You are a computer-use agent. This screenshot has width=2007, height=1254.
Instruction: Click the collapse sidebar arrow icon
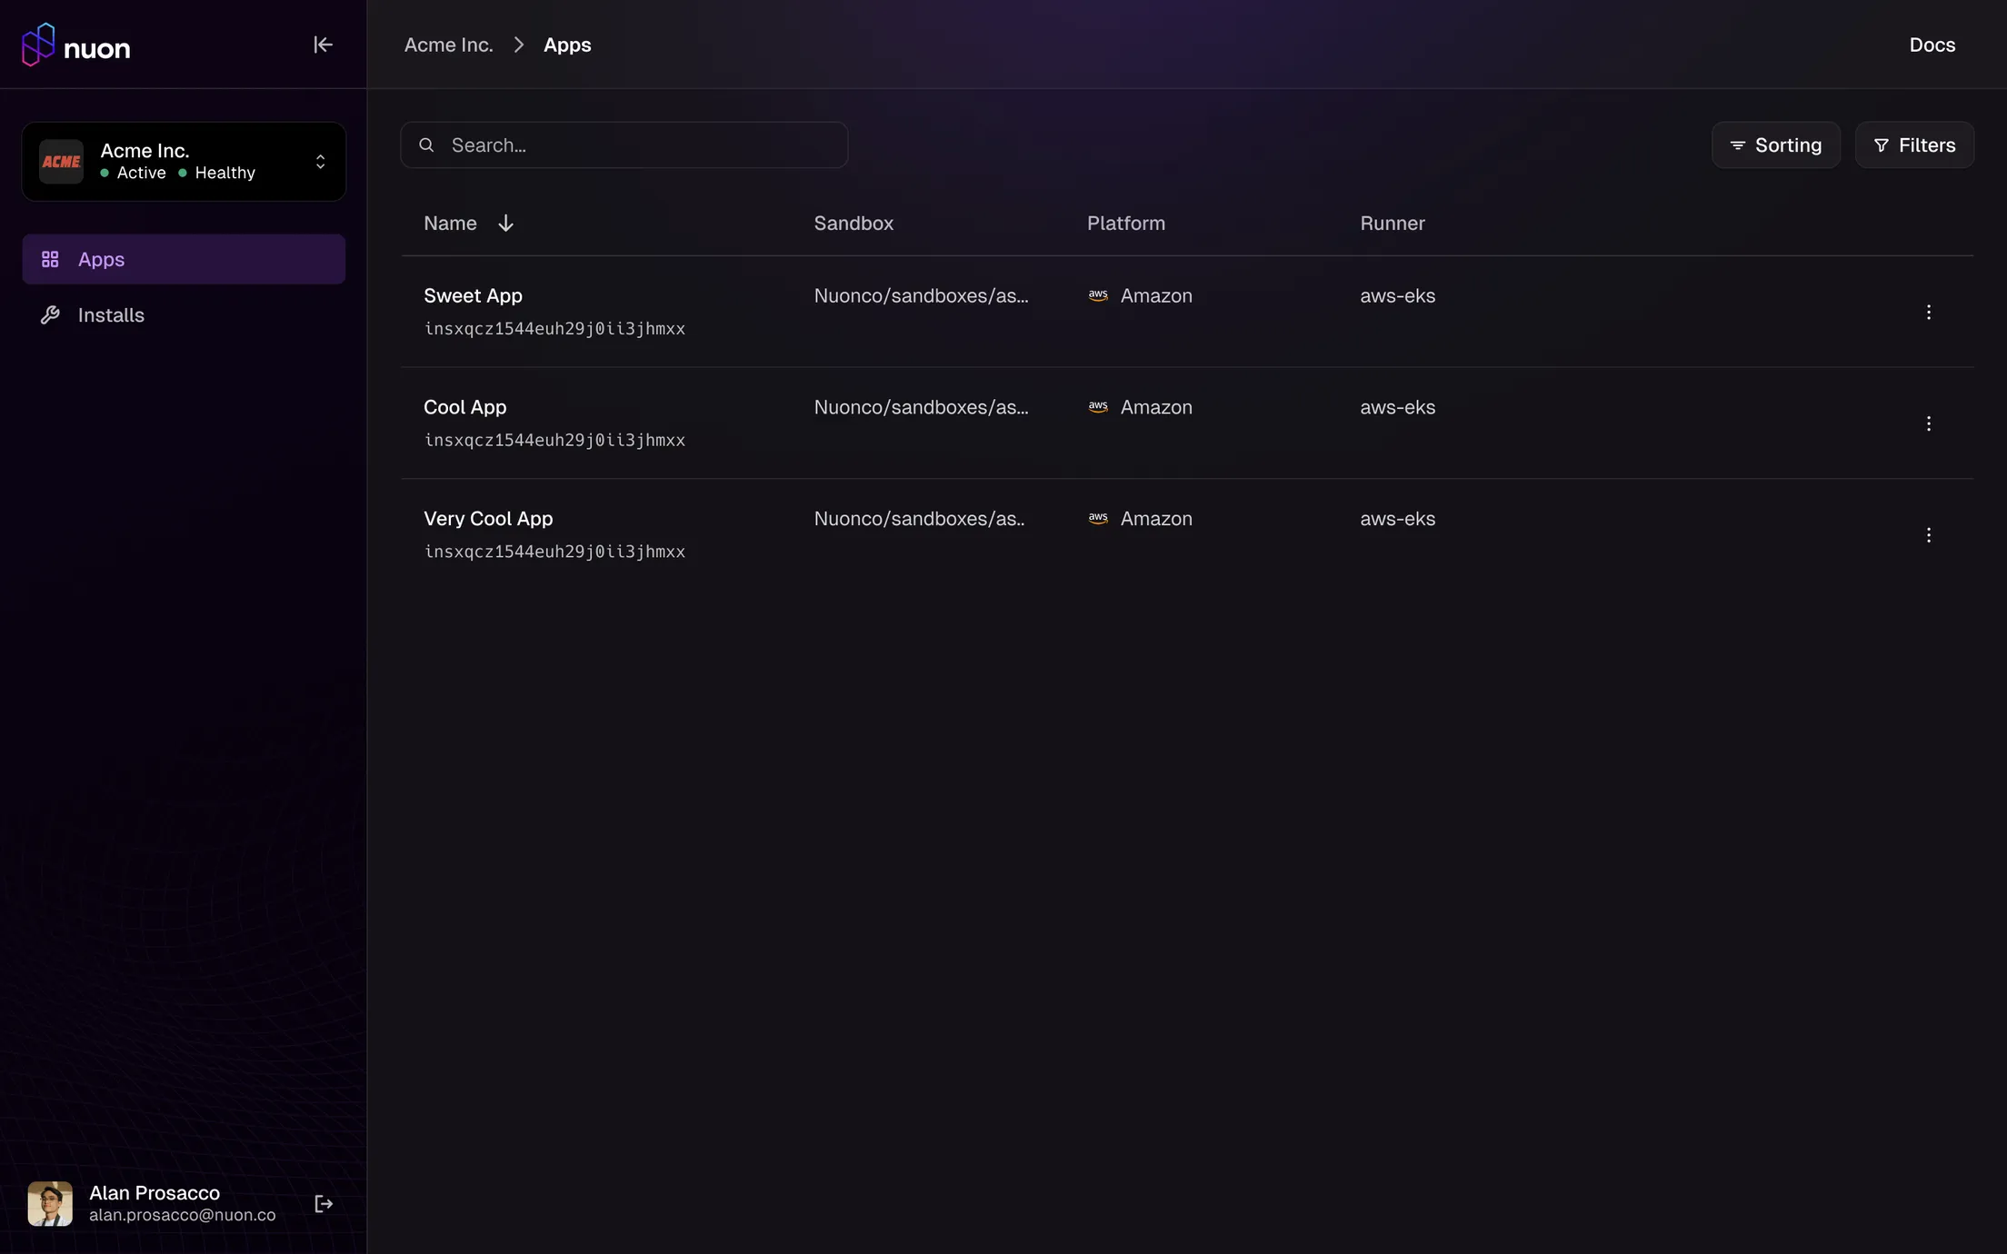322,44
